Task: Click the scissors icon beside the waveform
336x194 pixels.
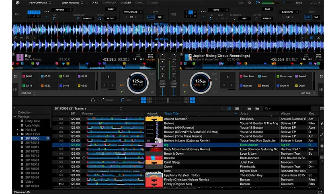Action: coord(318,38)
